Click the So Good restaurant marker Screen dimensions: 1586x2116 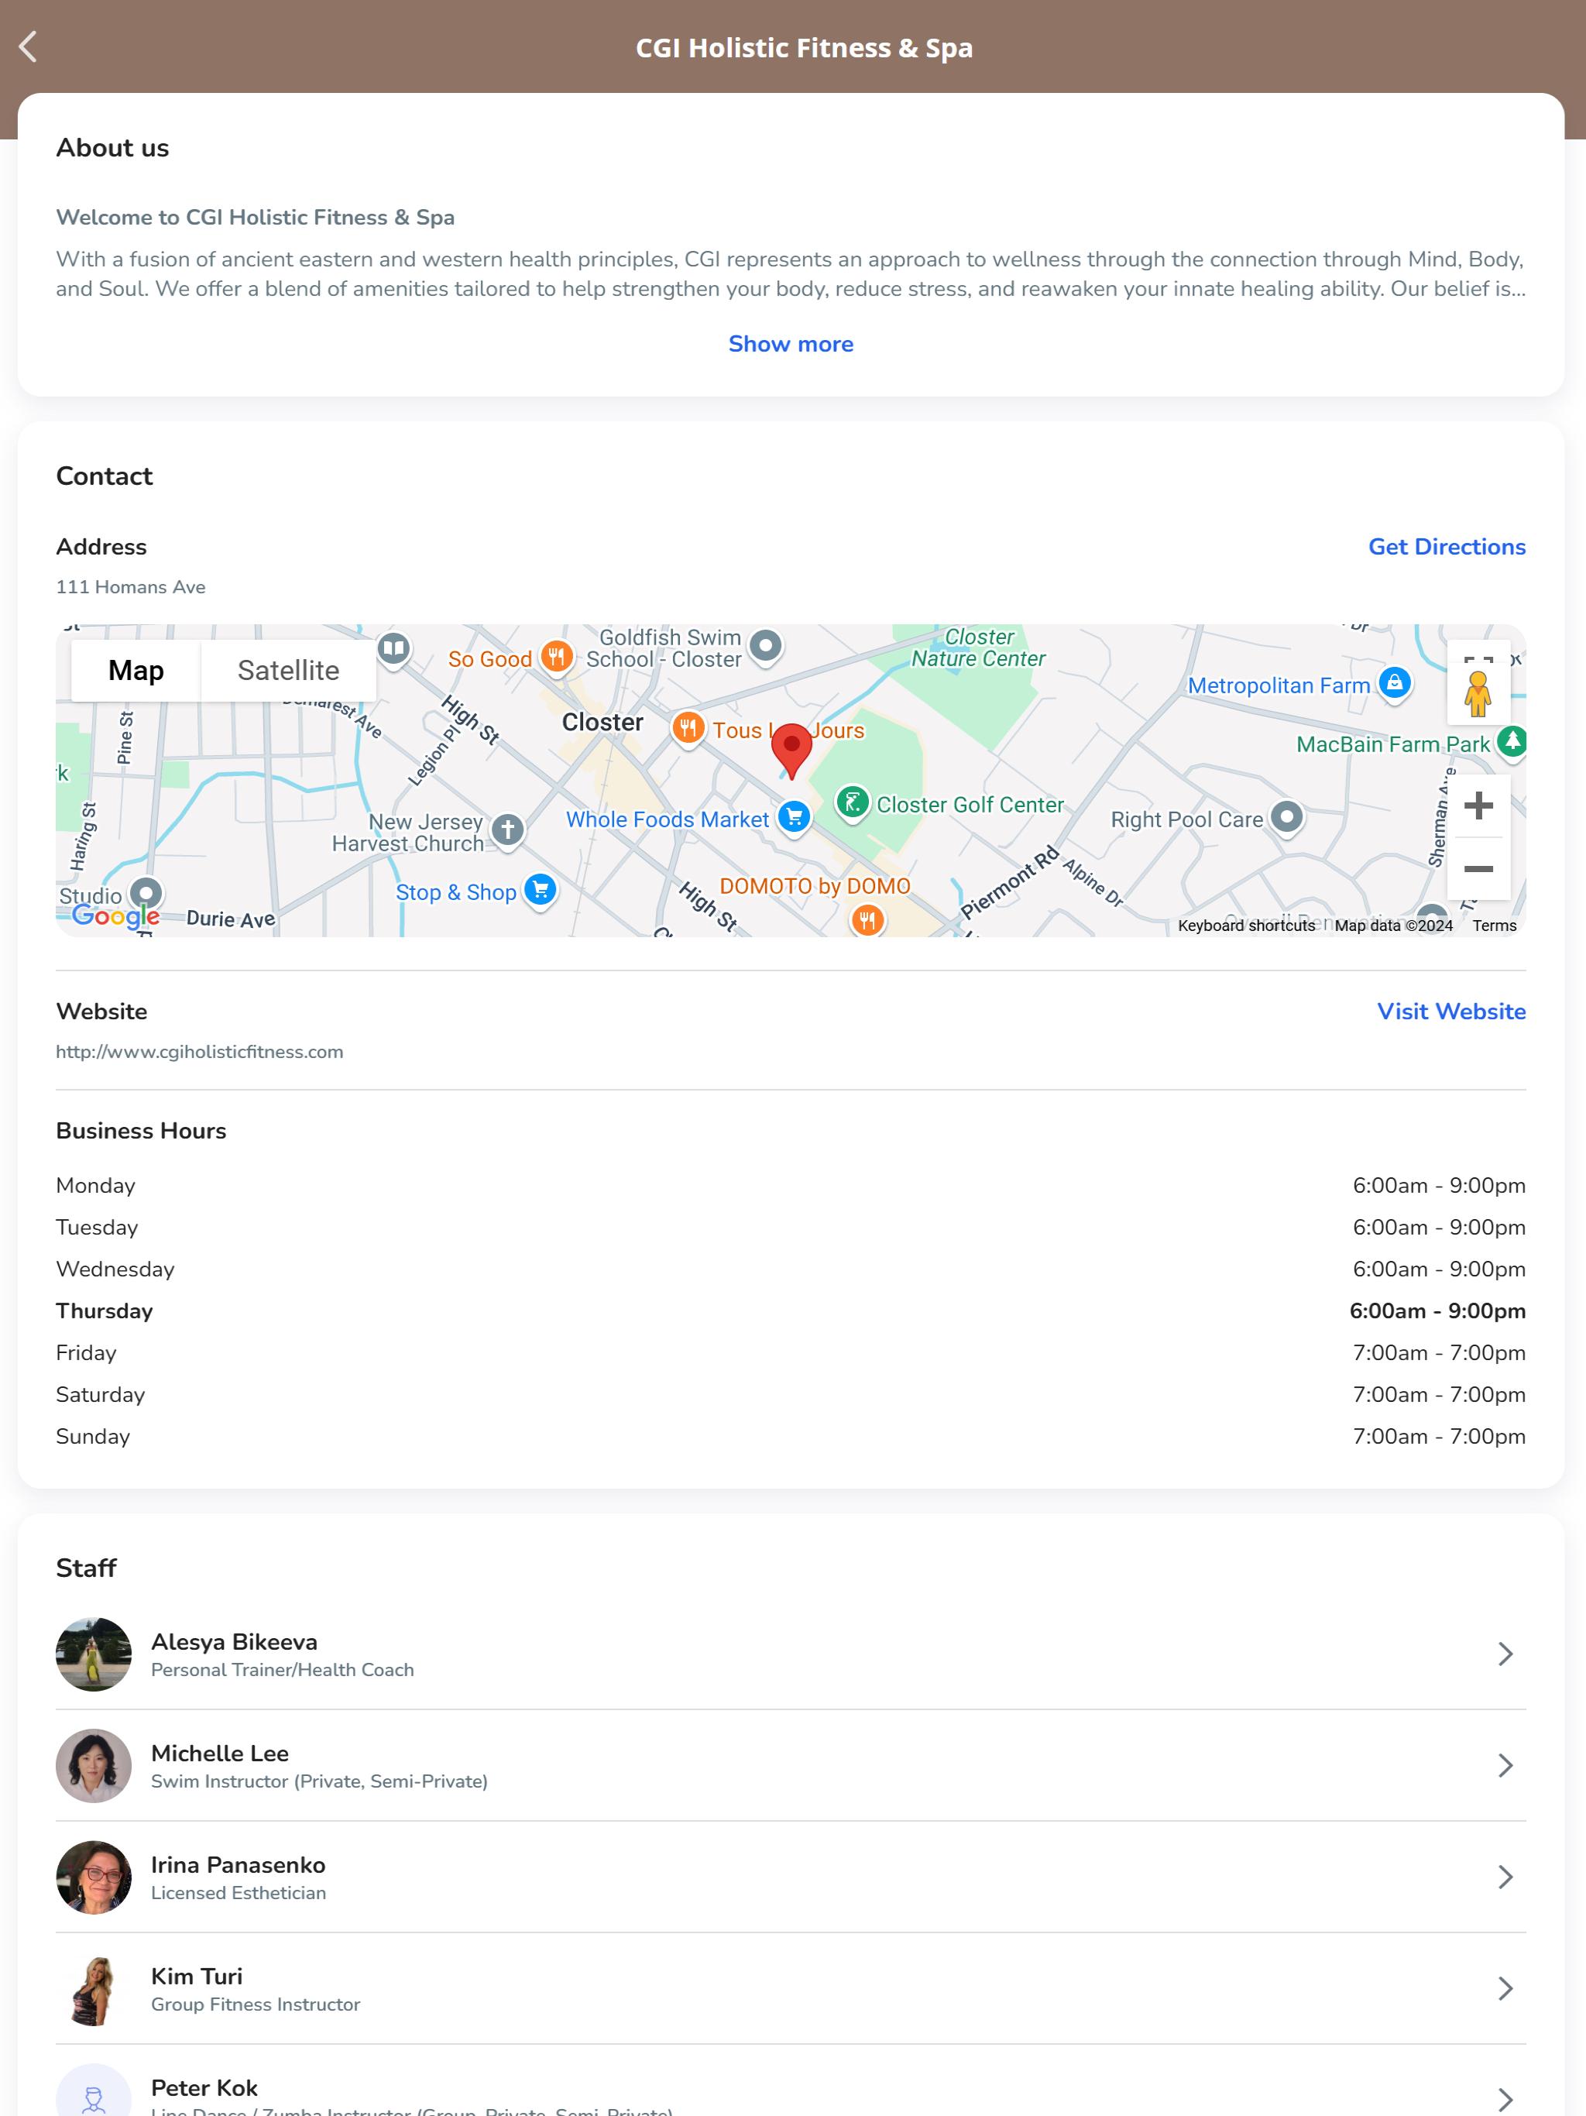557,658
